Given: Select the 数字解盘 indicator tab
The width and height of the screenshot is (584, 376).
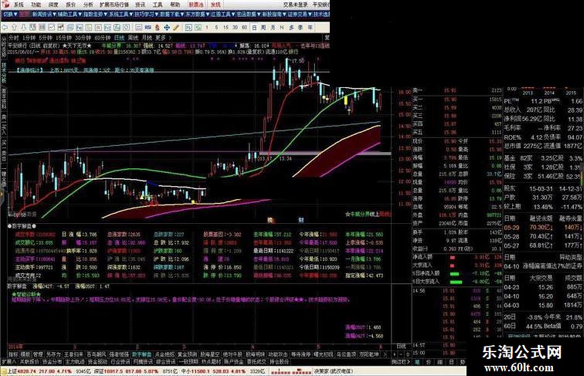Looking at the screenshot, I should tap(142, 354).
